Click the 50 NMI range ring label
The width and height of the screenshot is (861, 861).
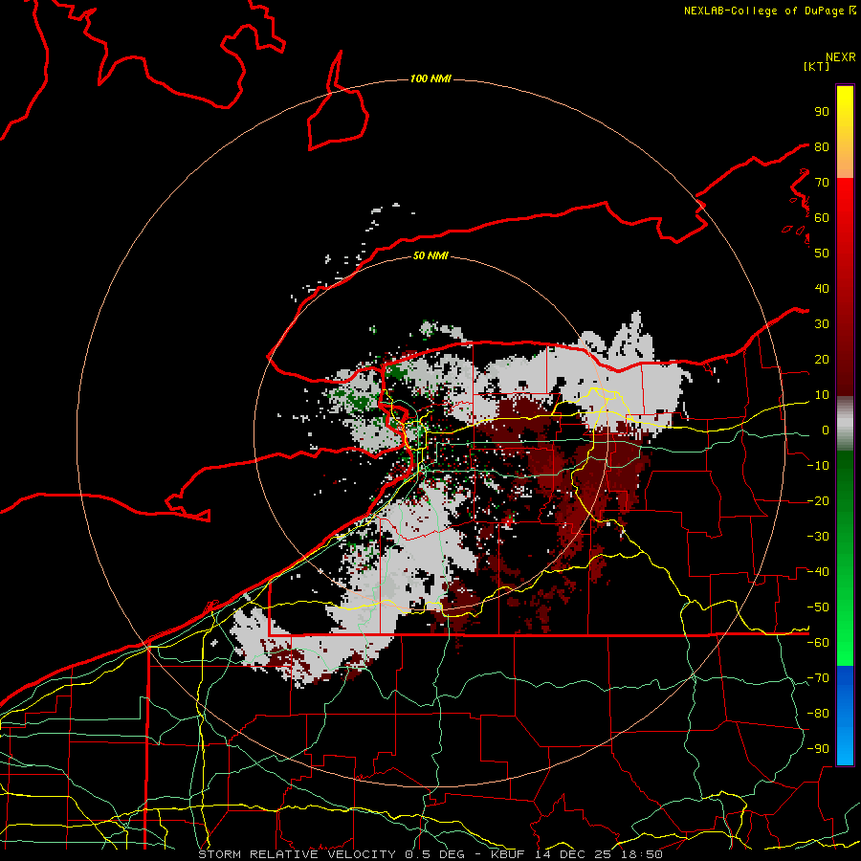pyautogui.click(x=430, y=255)
